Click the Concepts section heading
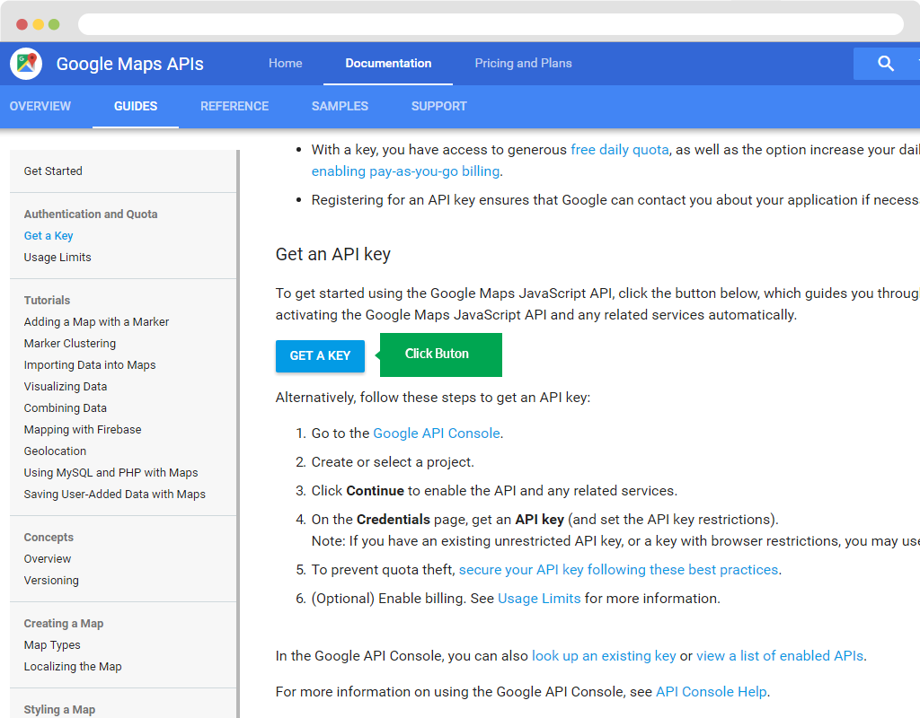 49,538
